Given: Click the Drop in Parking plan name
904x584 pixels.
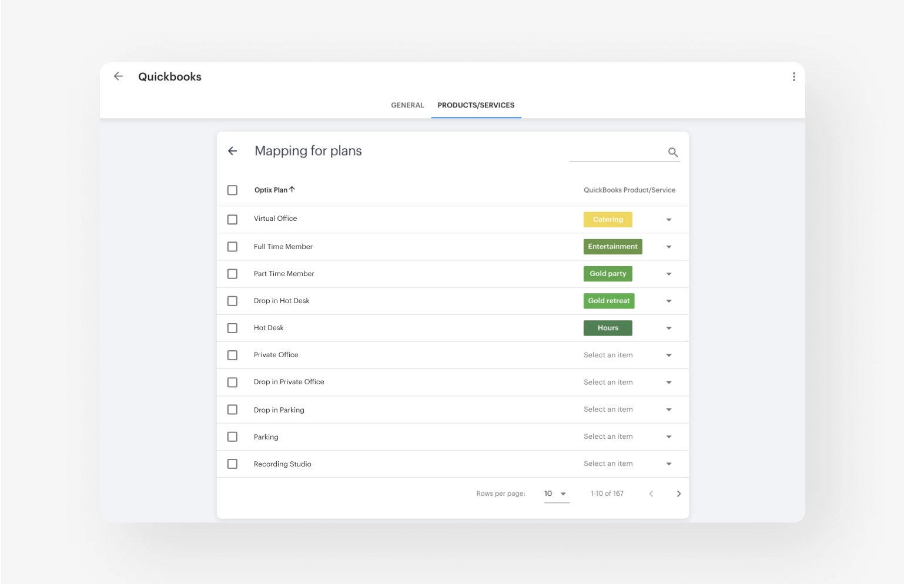Looking at the screenshot, I should 279,410.
